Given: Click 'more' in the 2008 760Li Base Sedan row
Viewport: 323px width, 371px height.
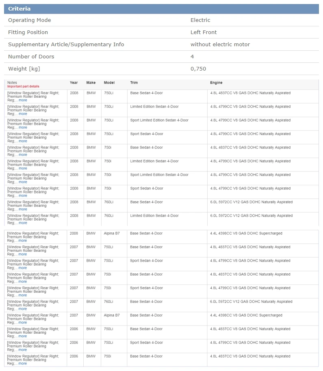Looking at the screenshot, I should pyautogui.click(x=23, y=209).
